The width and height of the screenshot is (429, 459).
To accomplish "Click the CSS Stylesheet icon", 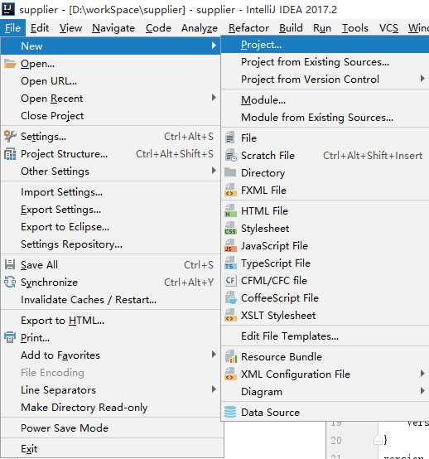I will tap(230, 229).
